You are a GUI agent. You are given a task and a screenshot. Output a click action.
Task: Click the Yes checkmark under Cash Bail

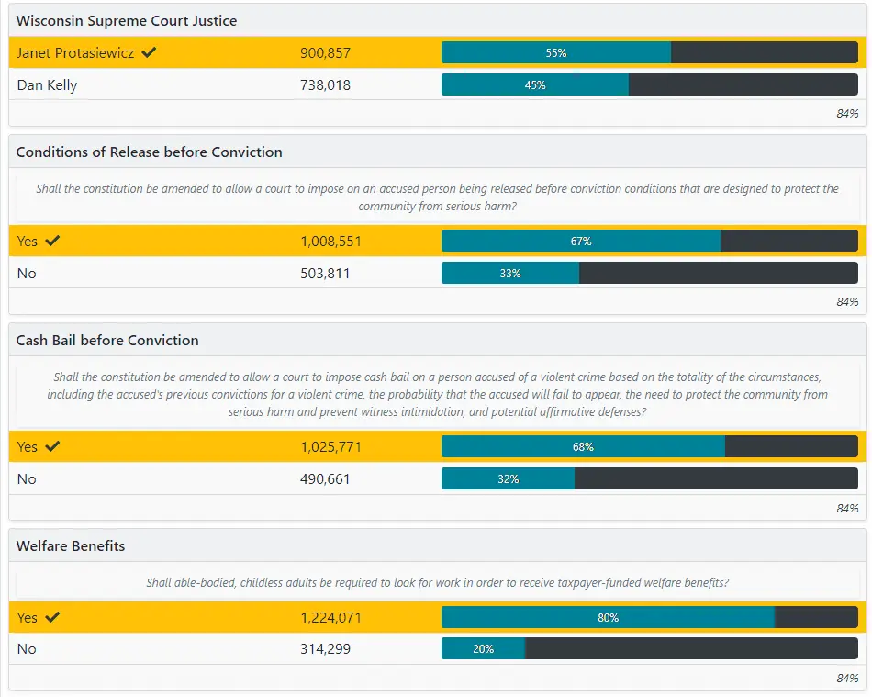pyautogui.click(x=52, y=447)
